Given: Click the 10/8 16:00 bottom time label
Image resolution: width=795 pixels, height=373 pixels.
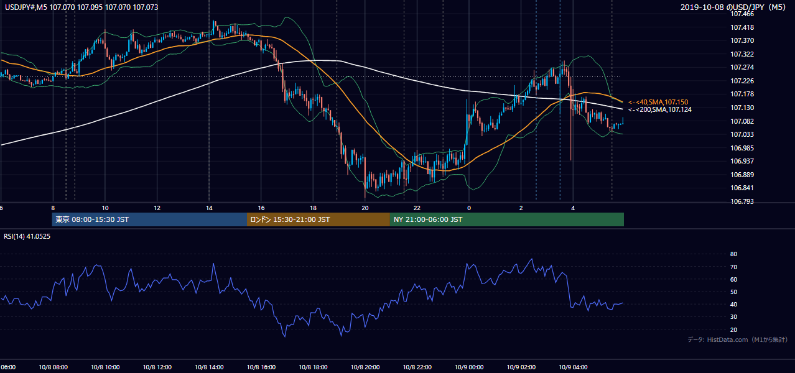Looking at the screenshot, I should click(261, 367).
